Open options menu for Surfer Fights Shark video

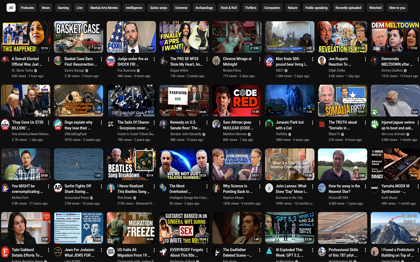(x=101, y=186)
